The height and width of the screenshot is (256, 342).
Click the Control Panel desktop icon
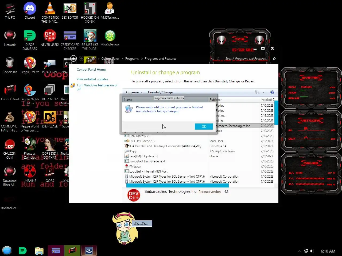tap(10, 93)
